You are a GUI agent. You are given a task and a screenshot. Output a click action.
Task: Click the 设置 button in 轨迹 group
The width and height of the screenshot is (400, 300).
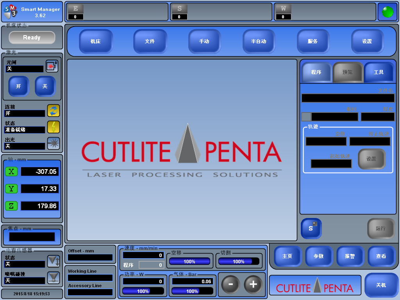(372, 159)
